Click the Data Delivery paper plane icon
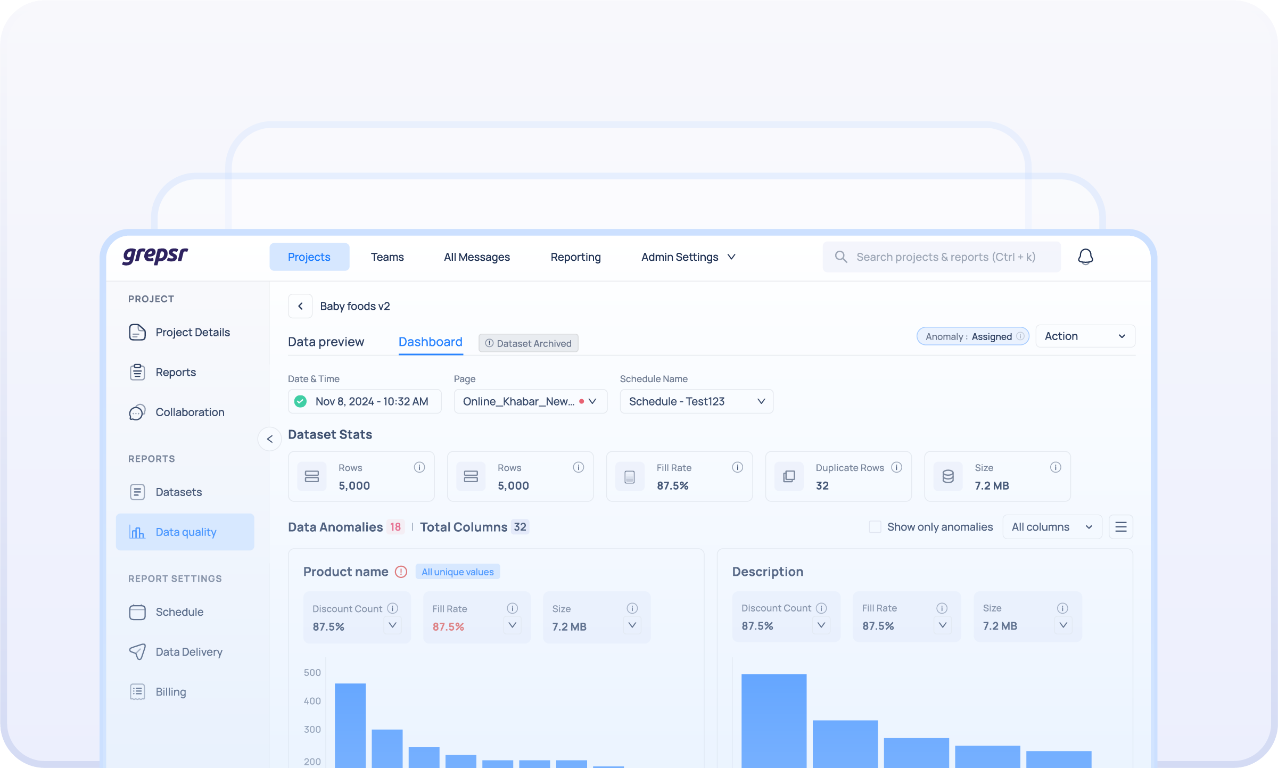This screenshot has width=1278, height=768. coord(137,651)
